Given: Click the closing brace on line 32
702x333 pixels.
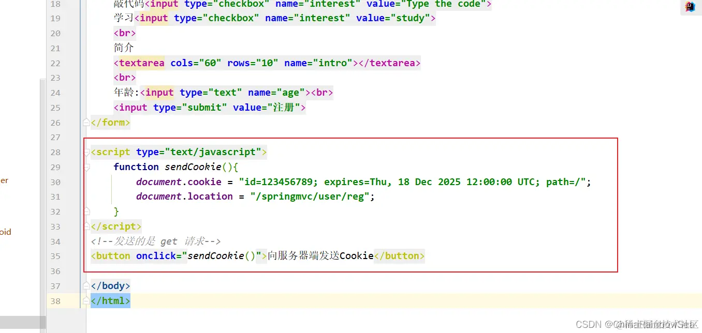Looking at the screenshot, I should (x=116, y=211).
